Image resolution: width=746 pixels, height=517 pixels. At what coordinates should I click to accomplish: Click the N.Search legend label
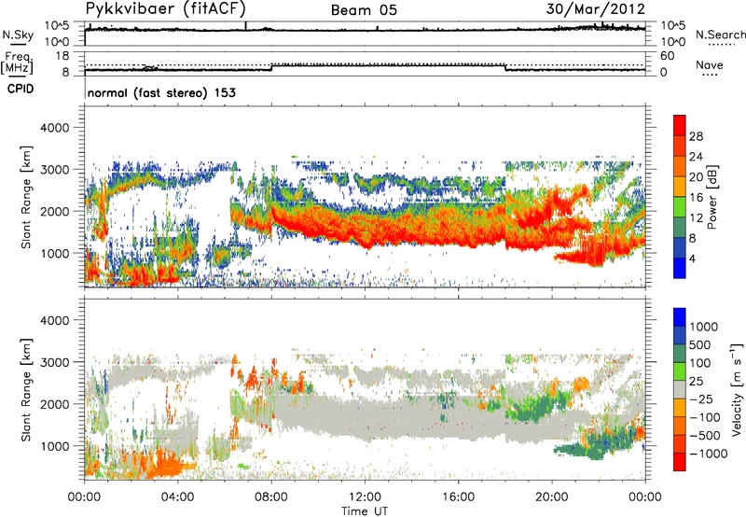[x=721, y=35]
